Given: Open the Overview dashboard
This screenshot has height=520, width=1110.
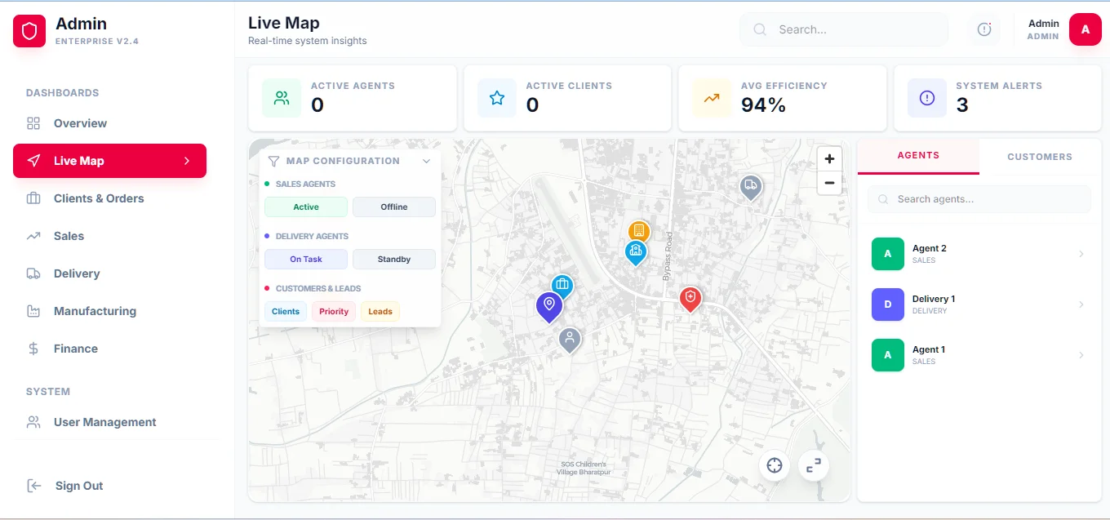Looking at the screenshot, I should click(x=109, y=123).
